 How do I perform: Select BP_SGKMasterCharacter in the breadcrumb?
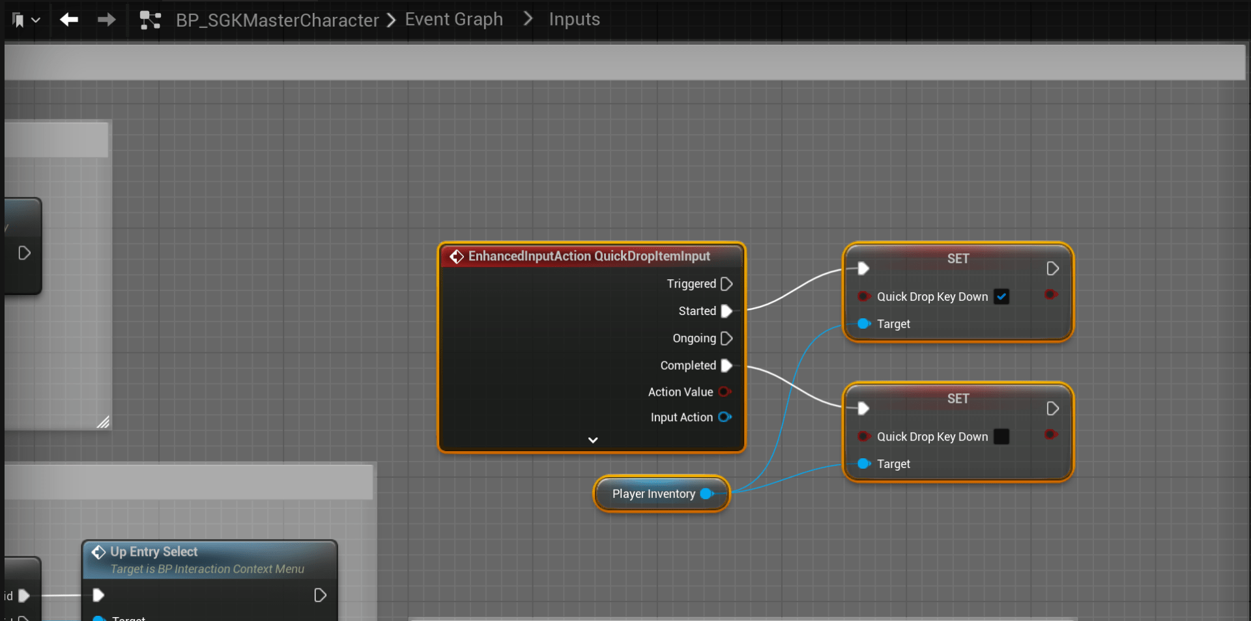click(x=277, y=20)
